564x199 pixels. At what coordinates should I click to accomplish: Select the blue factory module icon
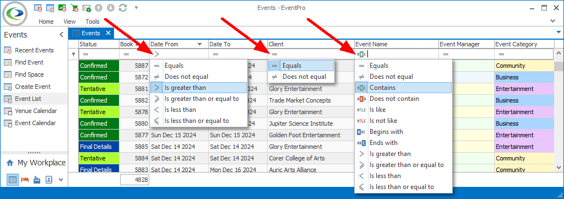37,180
